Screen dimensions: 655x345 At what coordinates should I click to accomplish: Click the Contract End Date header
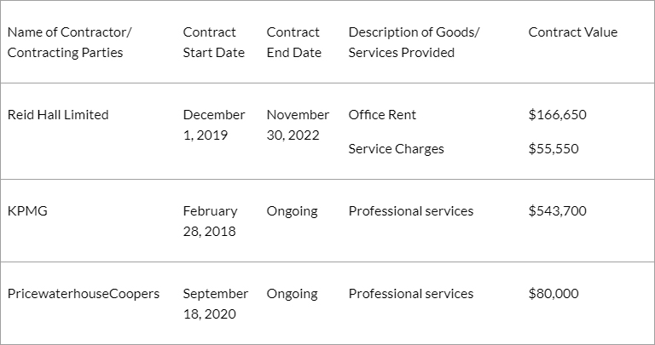click(294, 42)
